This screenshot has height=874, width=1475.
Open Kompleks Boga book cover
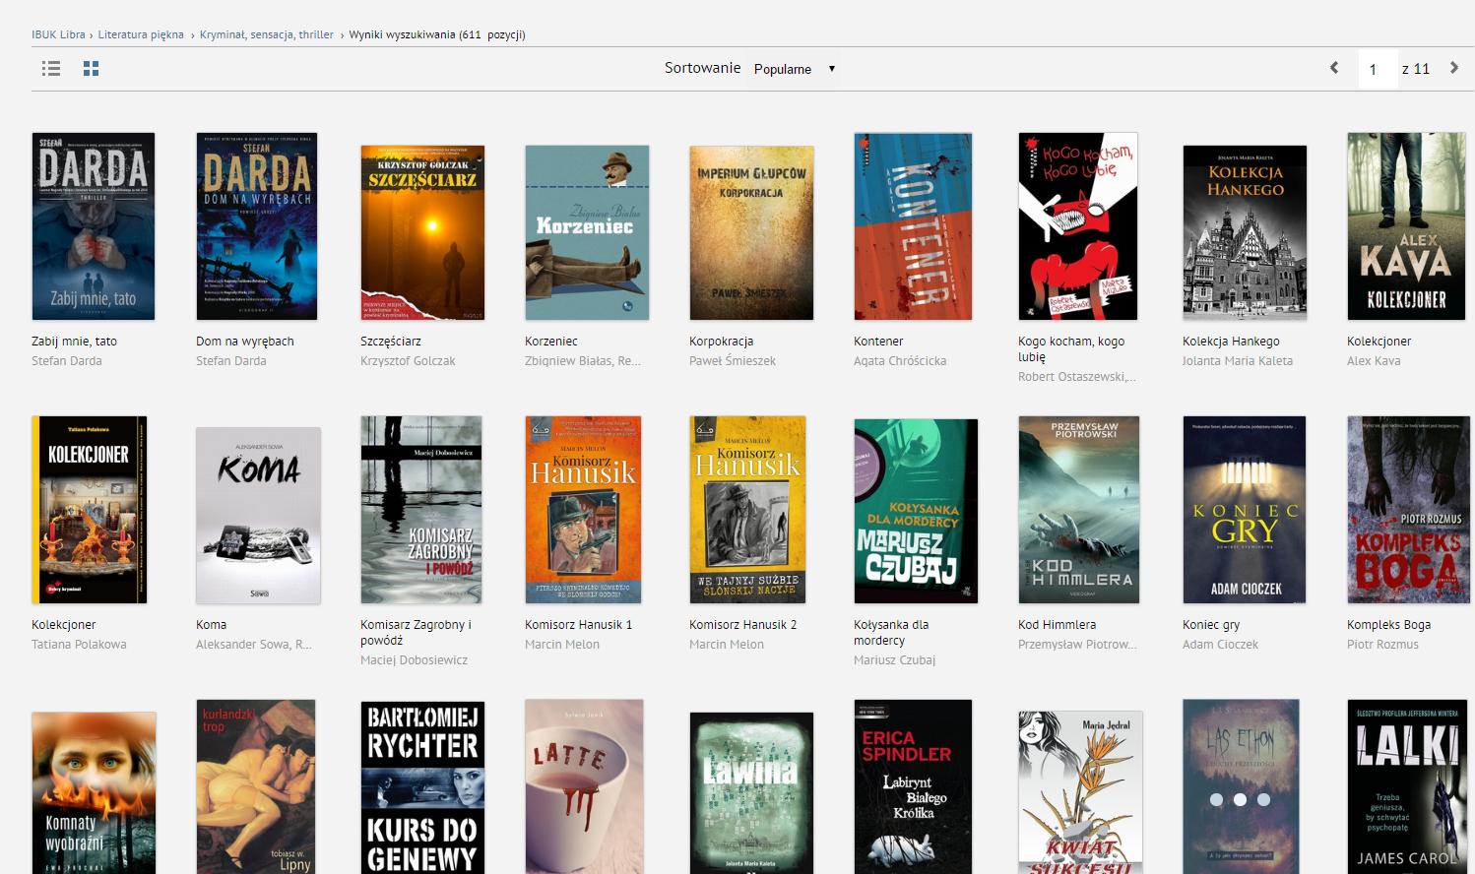(1409, 510)
